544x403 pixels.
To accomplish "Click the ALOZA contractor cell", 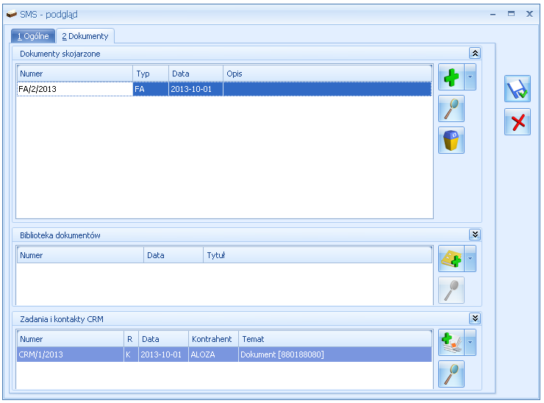I will coord(213,354).
